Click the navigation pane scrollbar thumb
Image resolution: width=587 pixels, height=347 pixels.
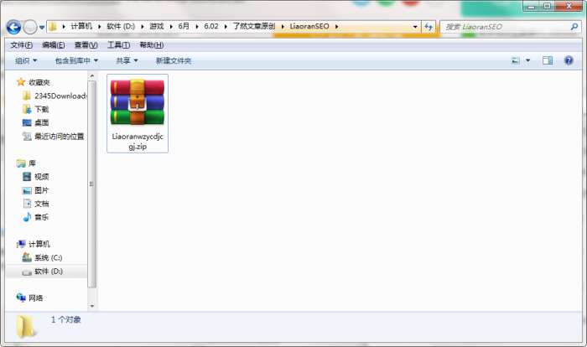[92, 184]
